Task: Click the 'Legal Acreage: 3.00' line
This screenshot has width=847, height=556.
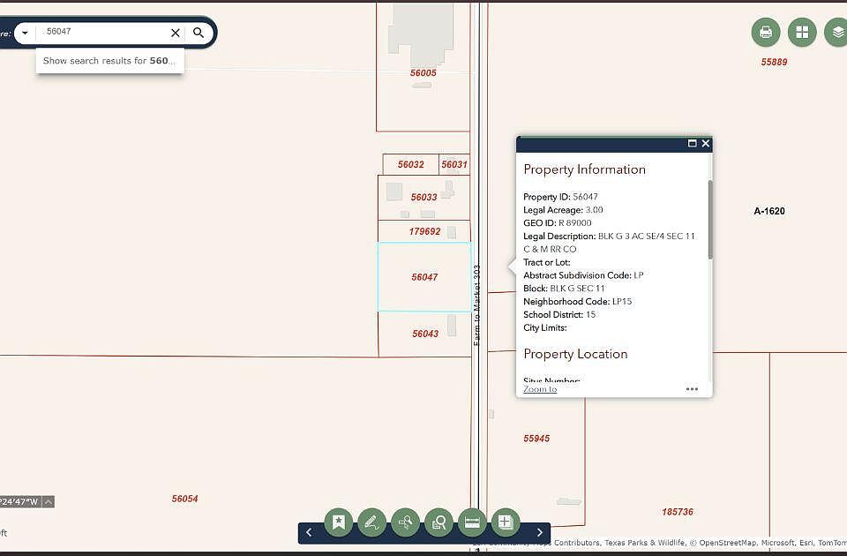Action: (x=563, y=210)
